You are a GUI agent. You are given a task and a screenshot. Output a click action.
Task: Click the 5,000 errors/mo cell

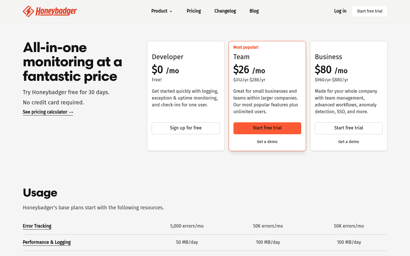pos(187,226)
